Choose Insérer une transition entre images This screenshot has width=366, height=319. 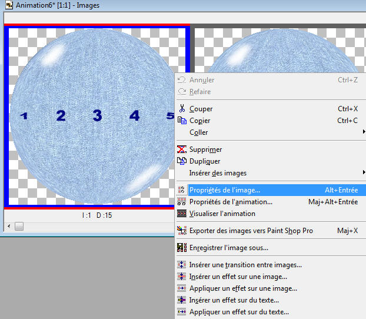click(x=270, y=265)
